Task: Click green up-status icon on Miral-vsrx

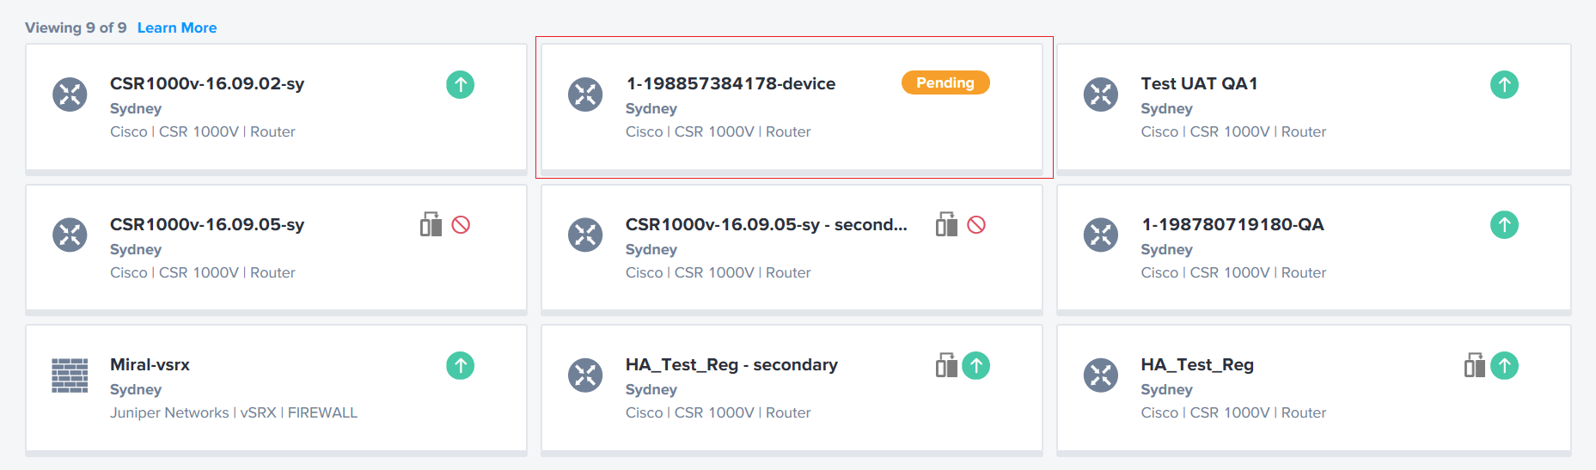Action: pos(461,365)
